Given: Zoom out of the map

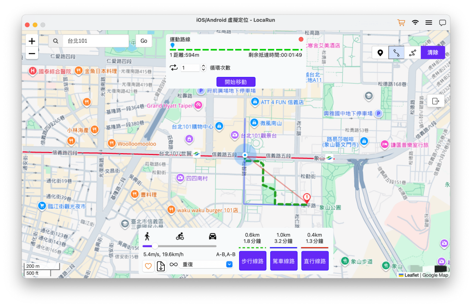Looking at the screenshot, I should click(32, 53).
